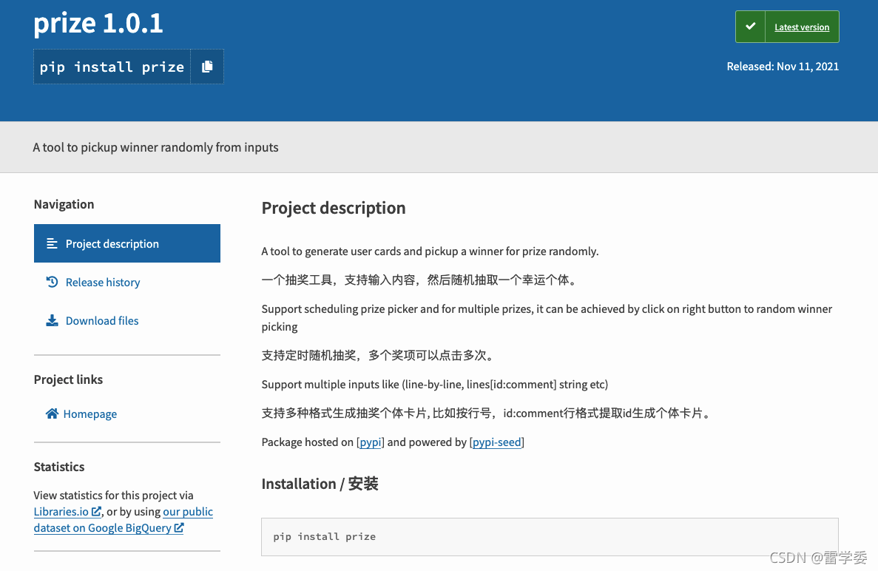Click the Download files arrow icon
This screenshot has height=571, width=878.
(52, 320)
